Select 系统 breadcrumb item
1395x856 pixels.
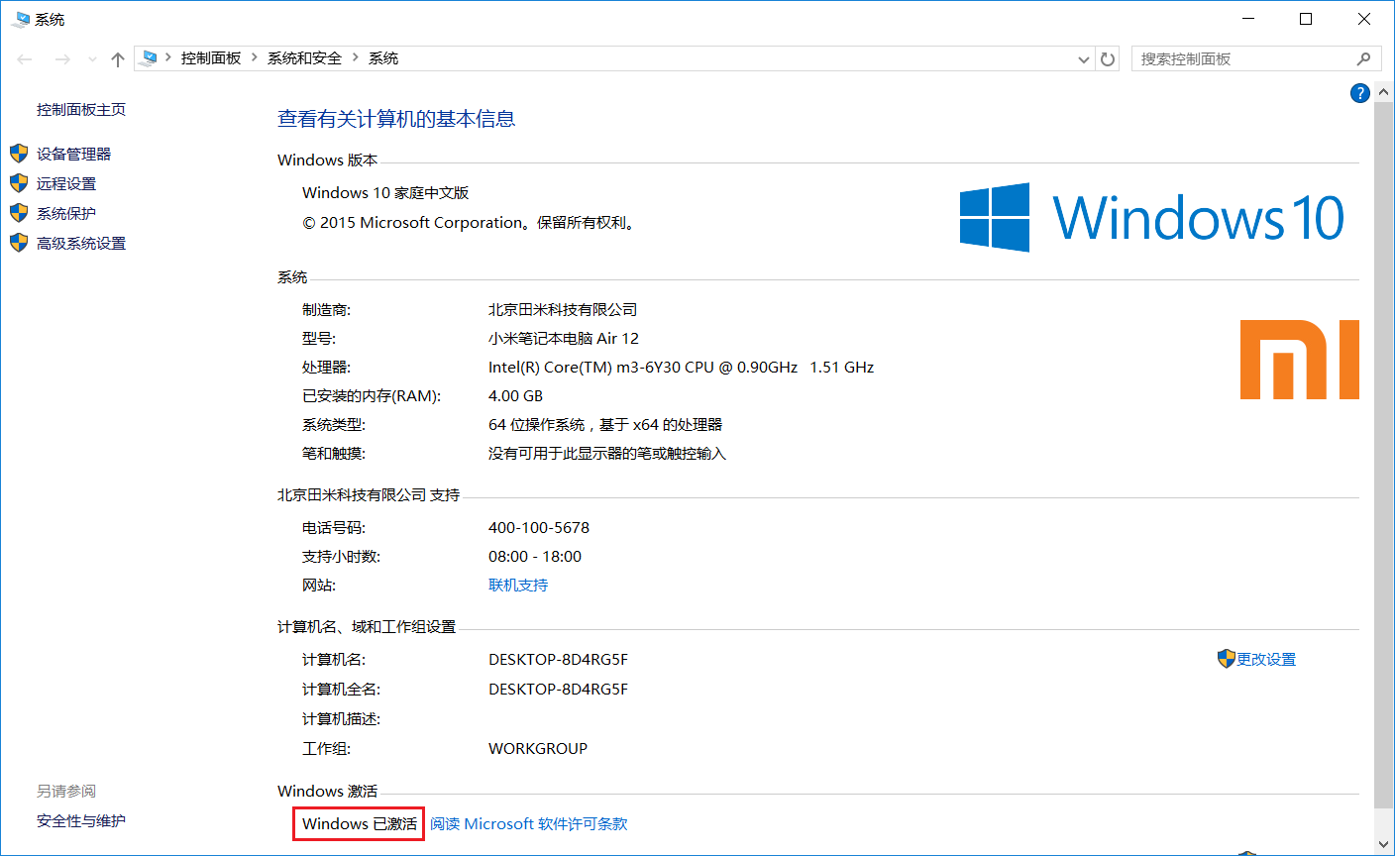pos(383,58)
